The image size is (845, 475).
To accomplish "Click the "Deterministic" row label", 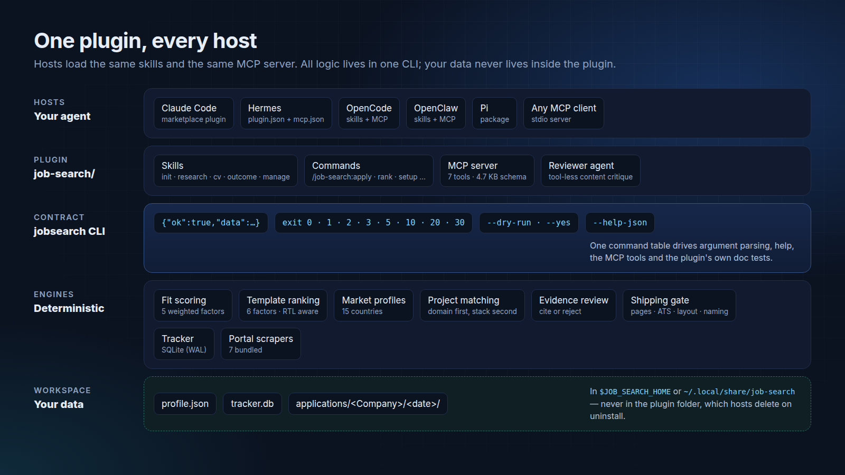I will coord(69,308).
